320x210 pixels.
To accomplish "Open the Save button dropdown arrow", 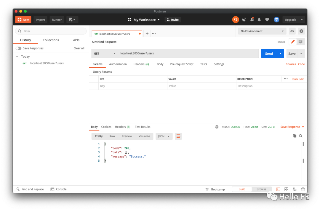I will pyautogui.click(x=301, y=53).
